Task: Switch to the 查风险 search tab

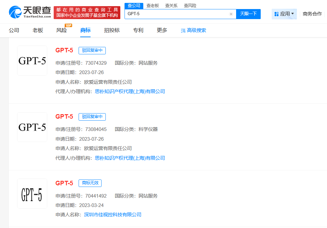Action: pyautogui.click(x=190, y=5)
